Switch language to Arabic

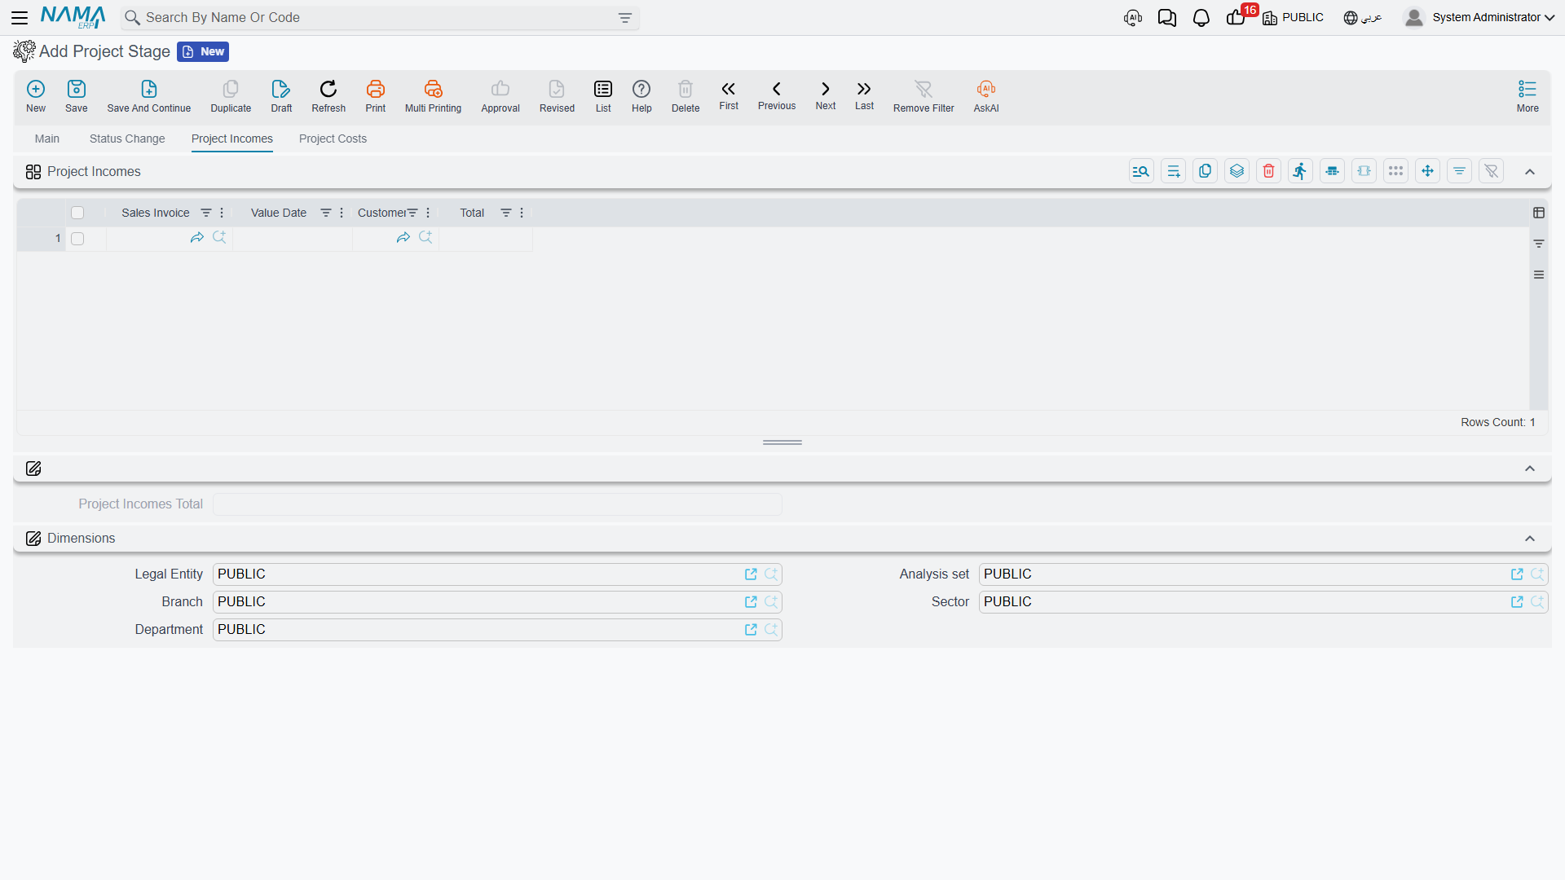pyautogui.click(x=1363, y=18)
